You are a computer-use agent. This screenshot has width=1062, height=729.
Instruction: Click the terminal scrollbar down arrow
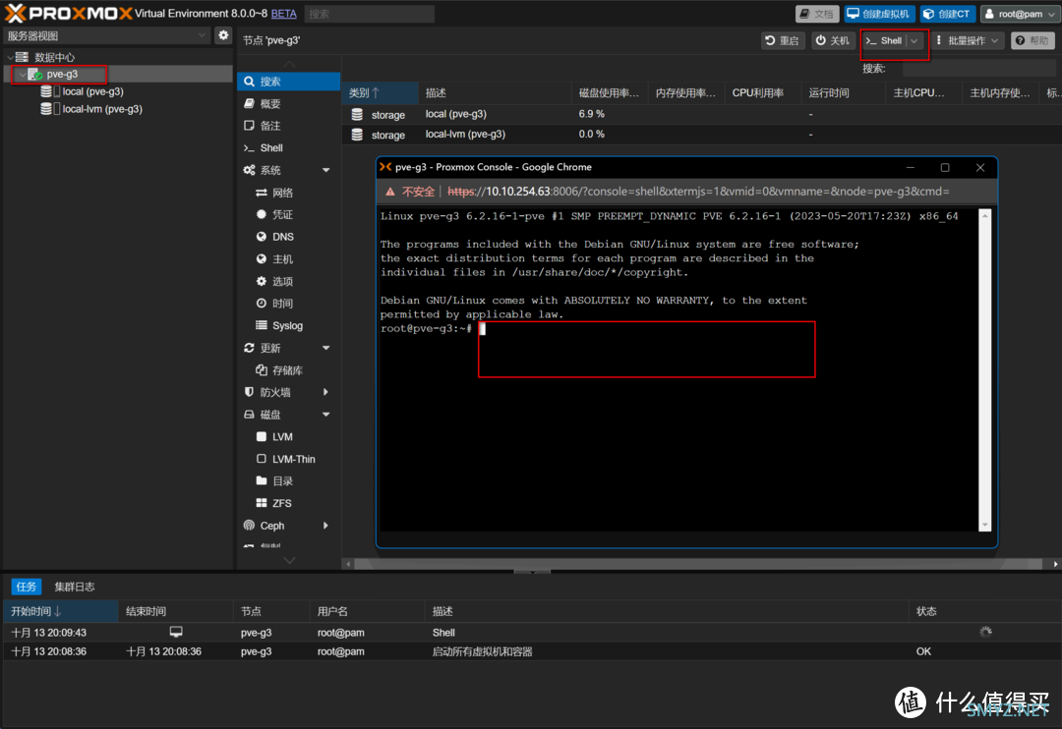tap(985, 526)
